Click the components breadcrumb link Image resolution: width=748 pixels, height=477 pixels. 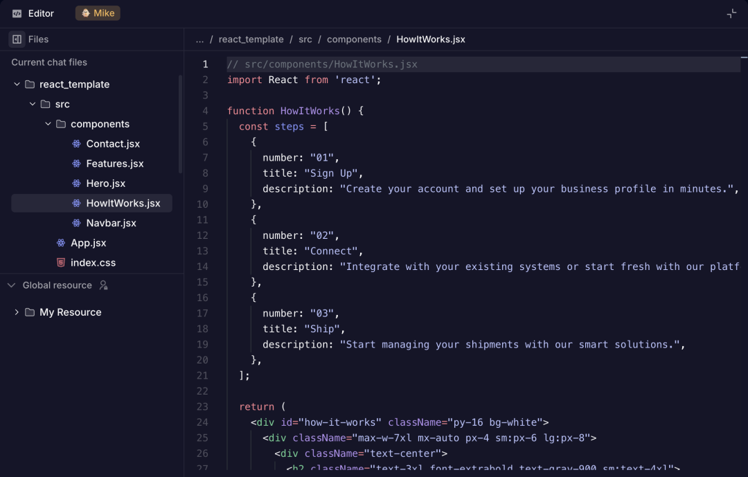(354, 39)
